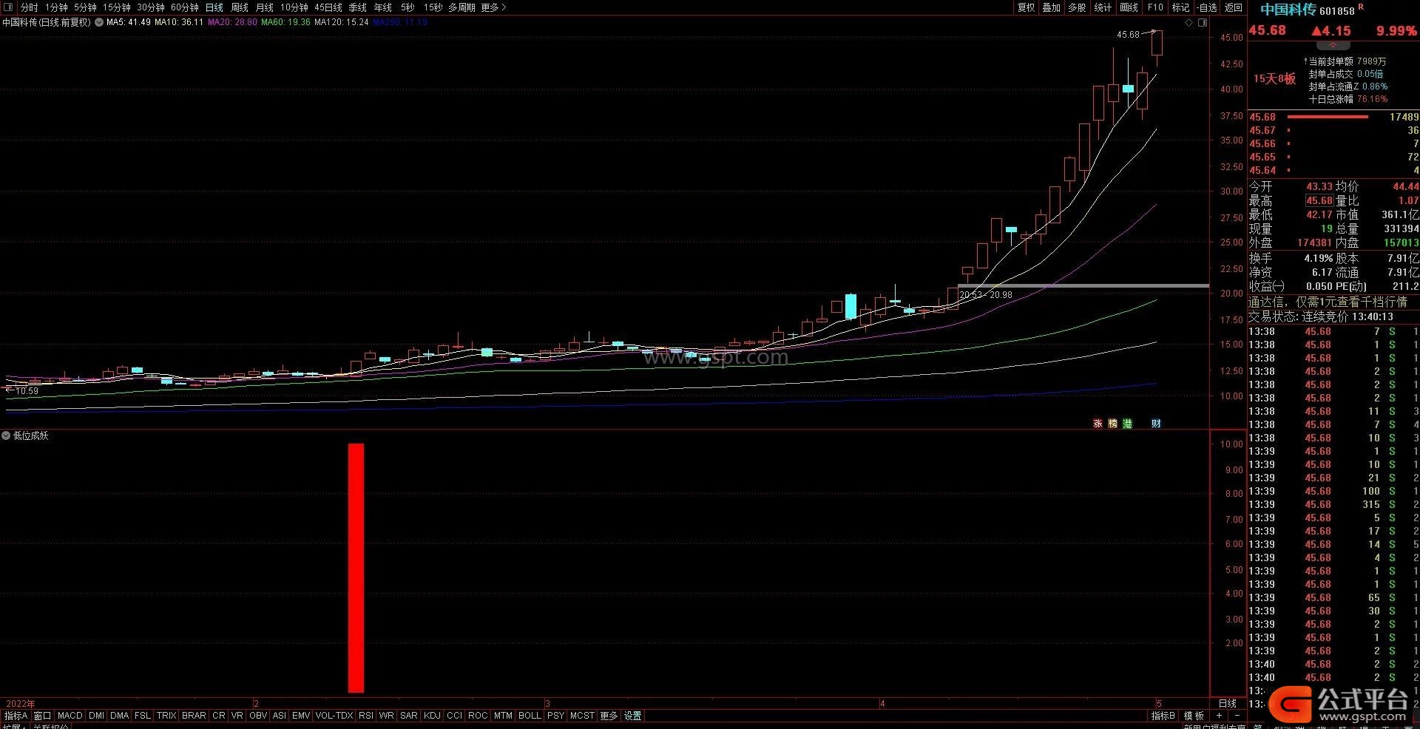Screen dimensions: 1420x729
Task: Click the MA250 legend label
Action: coord(400,22)
